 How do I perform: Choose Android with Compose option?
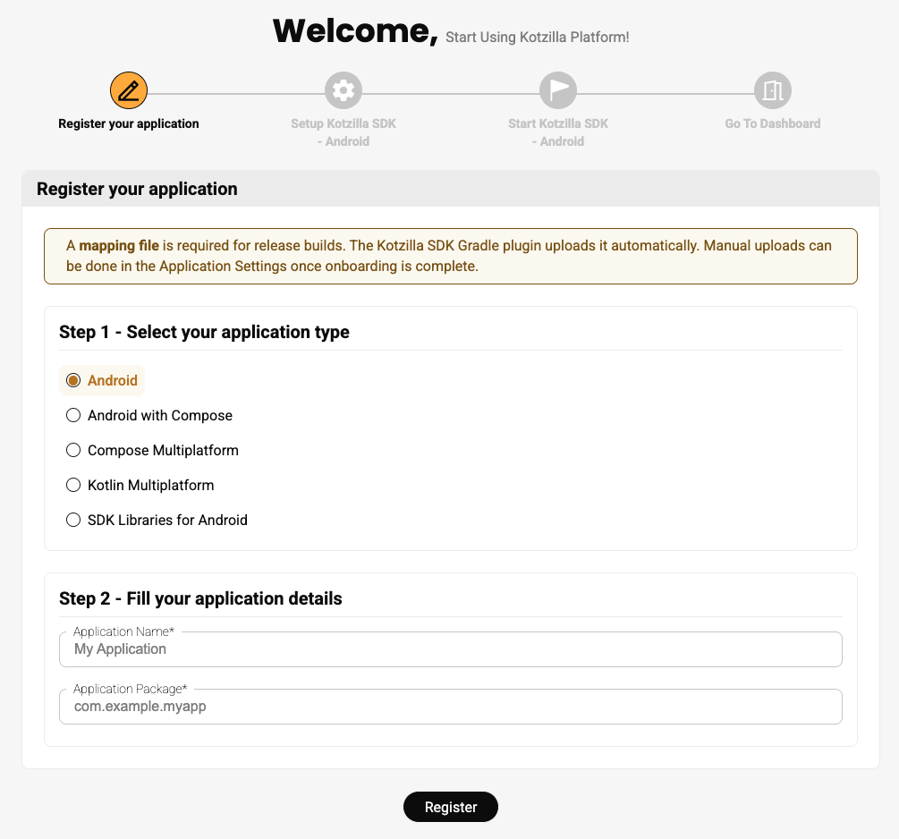coord(74,416)
